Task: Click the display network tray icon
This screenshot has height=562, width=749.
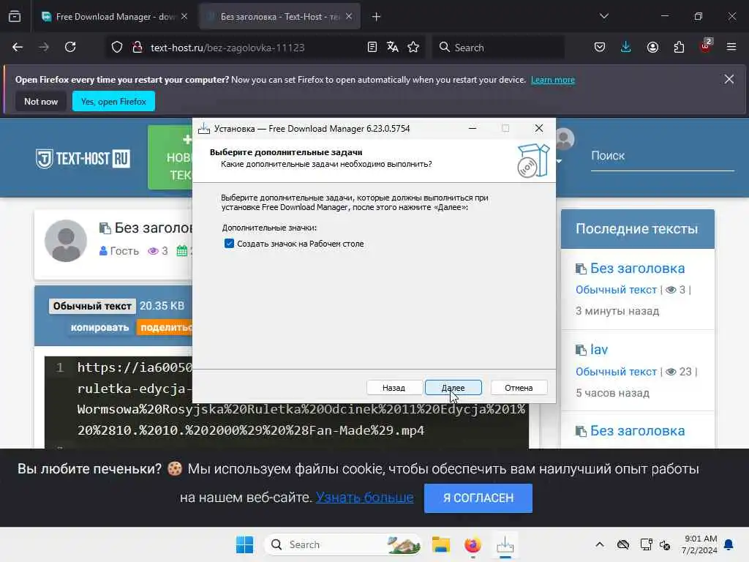Action: pos(646,544)
